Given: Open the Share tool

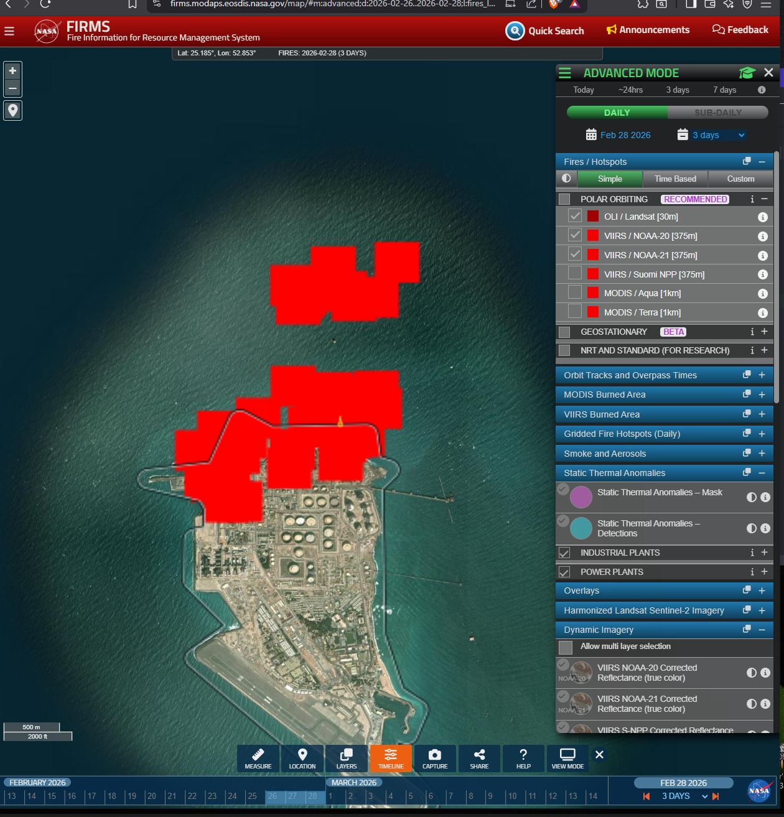Looking at the screenshot, I should pyautogui.click(x=479, y=759).
